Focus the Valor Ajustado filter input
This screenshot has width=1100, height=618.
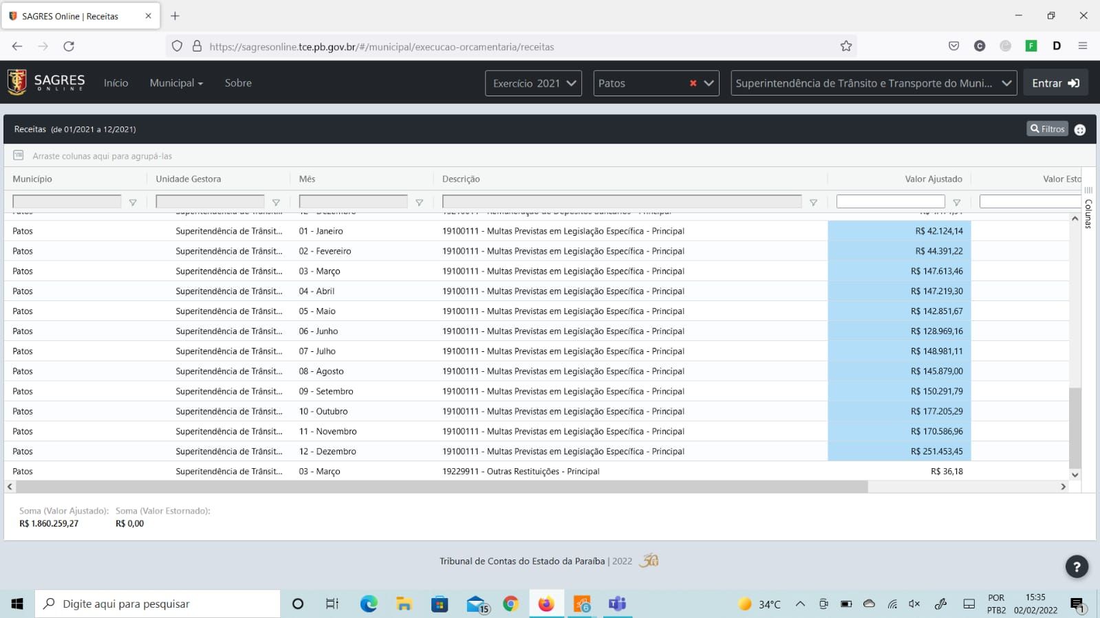(890, 201)
